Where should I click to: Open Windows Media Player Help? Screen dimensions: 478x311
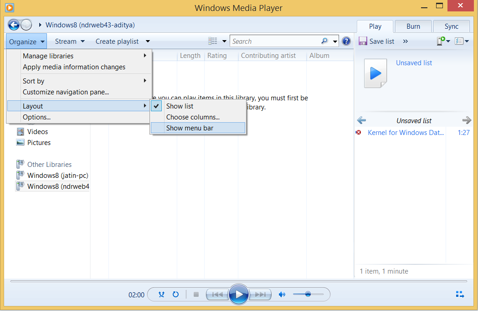(346, 41)
